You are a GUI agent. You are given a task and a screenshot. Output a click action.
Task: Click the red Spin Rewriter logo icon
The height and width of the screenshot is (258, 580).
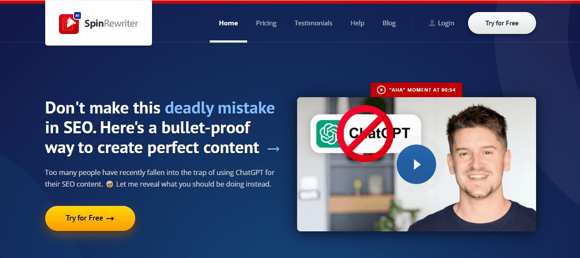[69, 24]
